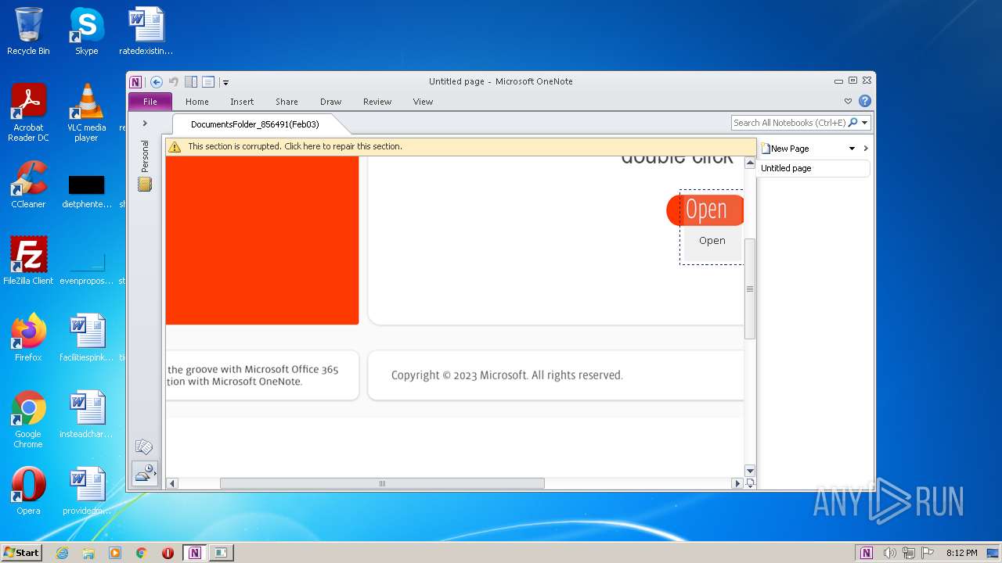Click the OneNote application icon in title bar
1002x563 pixels.
tap(136, 81)
